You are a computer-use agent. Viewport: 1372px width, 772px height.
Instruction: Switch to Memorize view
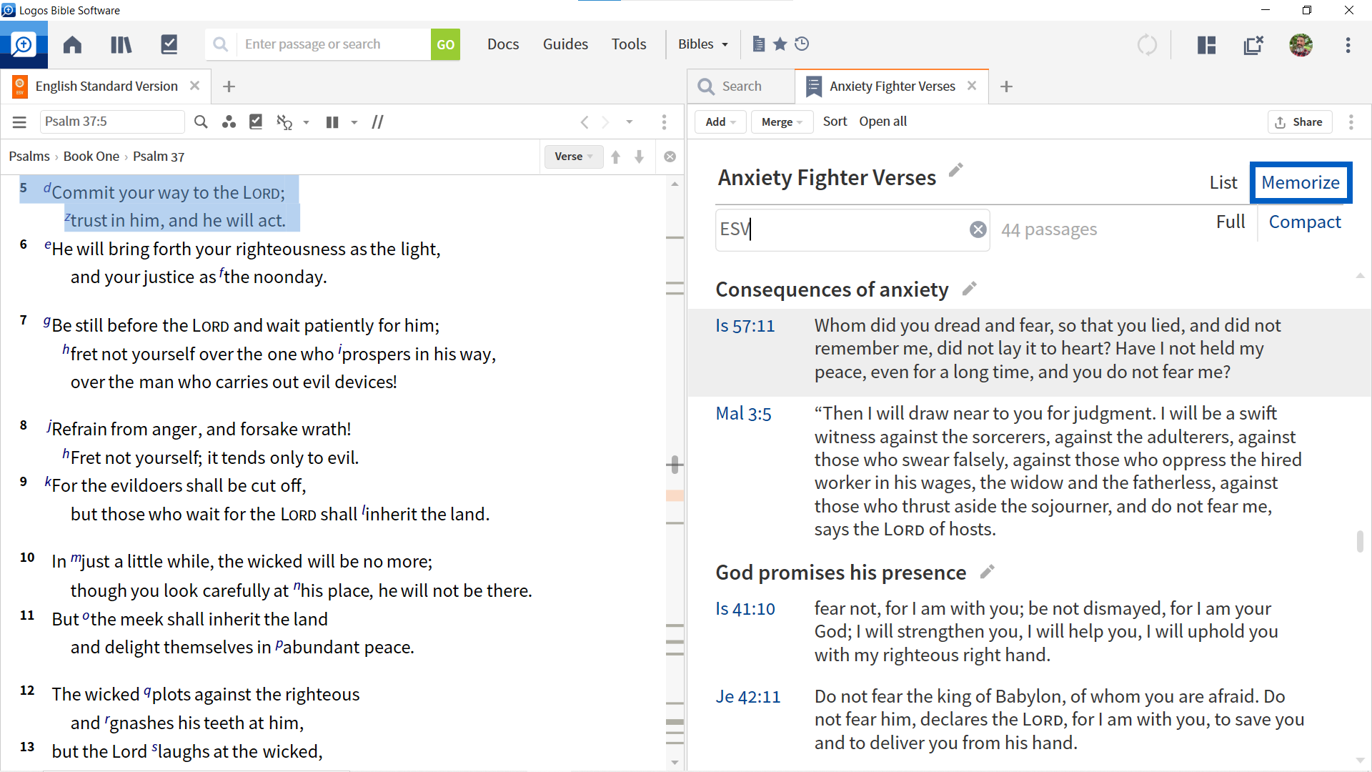pos(1301,182)
